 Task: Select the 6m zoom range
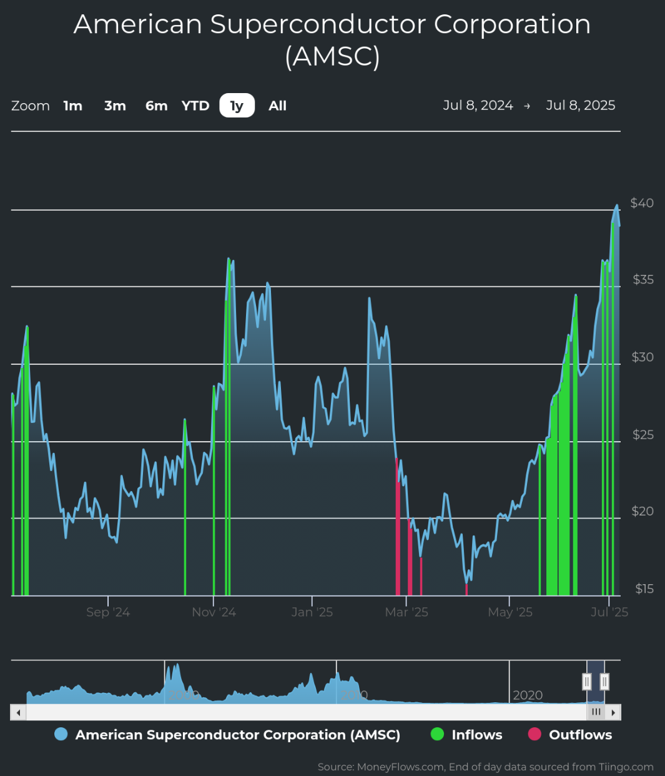tap(156, 106)
